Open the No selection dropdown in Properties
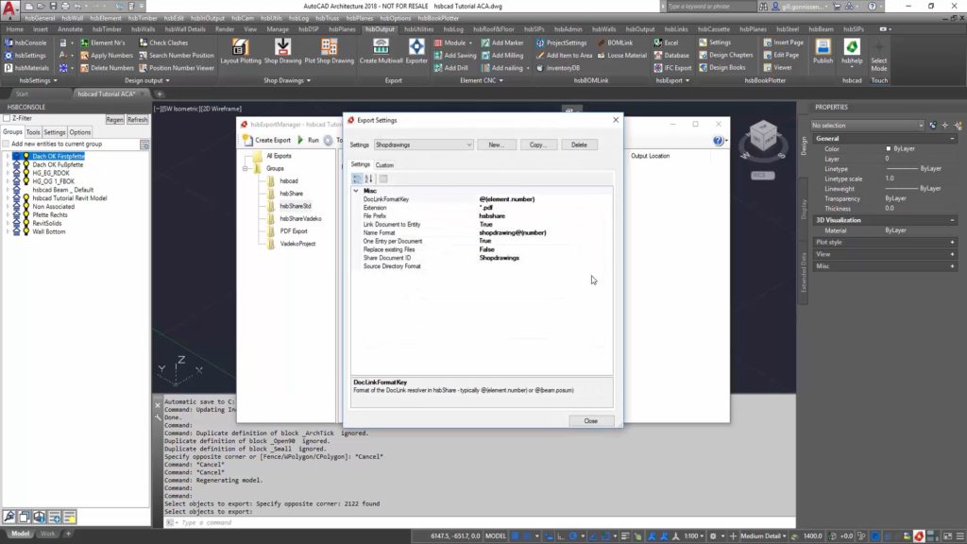The image size is (967, 544). (867, 126)
